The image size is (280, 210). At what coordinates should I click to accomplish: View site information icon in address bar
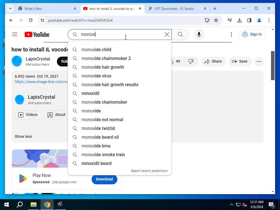42,20
